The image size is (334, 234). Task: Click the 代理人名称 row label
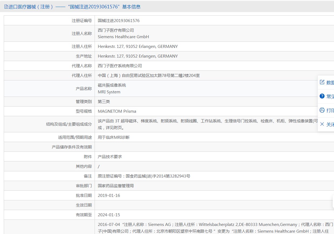pyautogui.click(x=82, y=66)
